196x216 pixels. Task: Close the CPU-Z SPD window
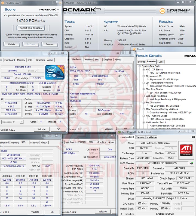[56, 136]
